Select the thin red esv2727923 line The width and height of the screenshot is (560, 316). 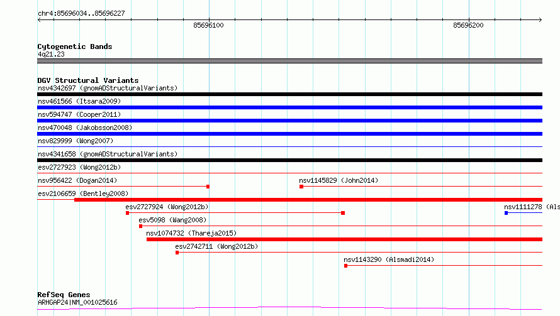(x=289, y=173)
